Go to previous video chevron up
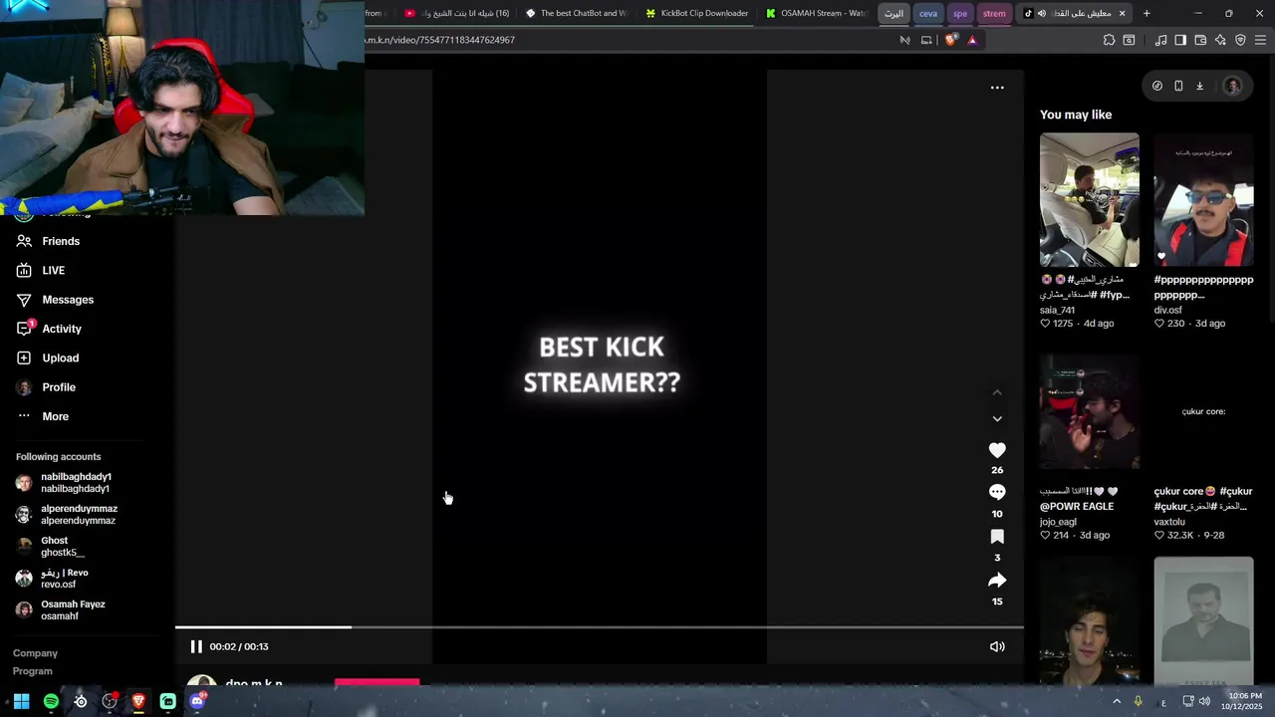 point(997,392)
